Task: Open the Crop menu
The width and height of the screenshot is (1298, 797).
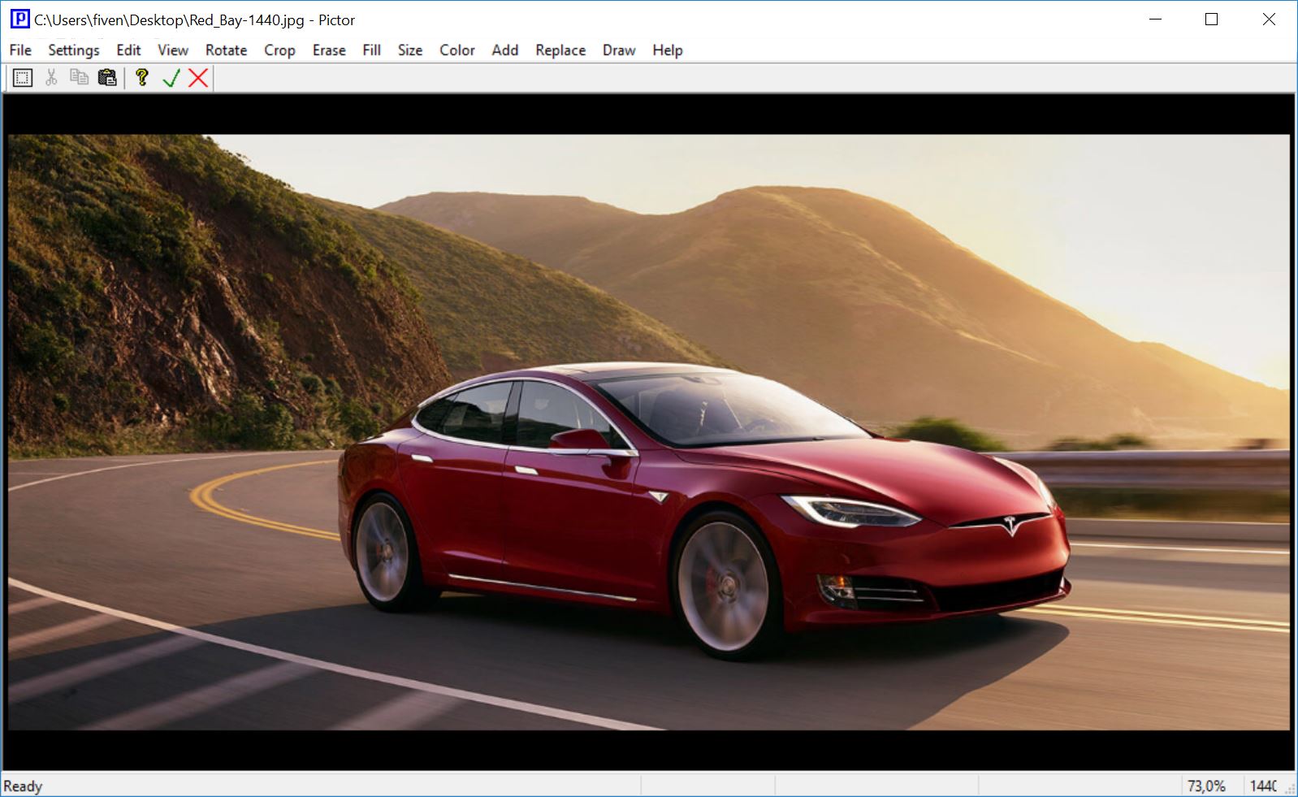Action: pyautogui.click(x=279, y=50)
